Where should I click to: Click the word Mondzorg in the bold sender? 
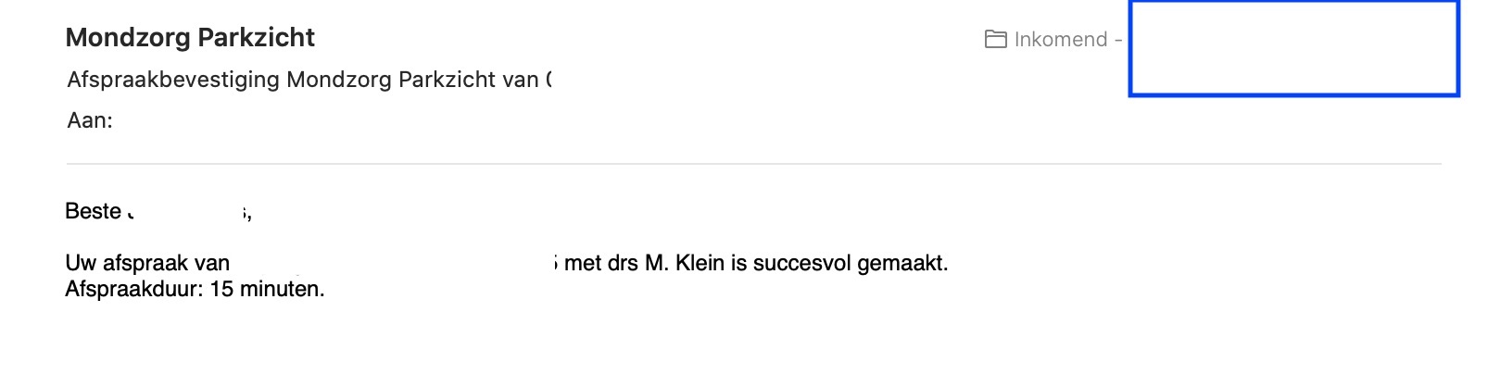click(129, 37)
